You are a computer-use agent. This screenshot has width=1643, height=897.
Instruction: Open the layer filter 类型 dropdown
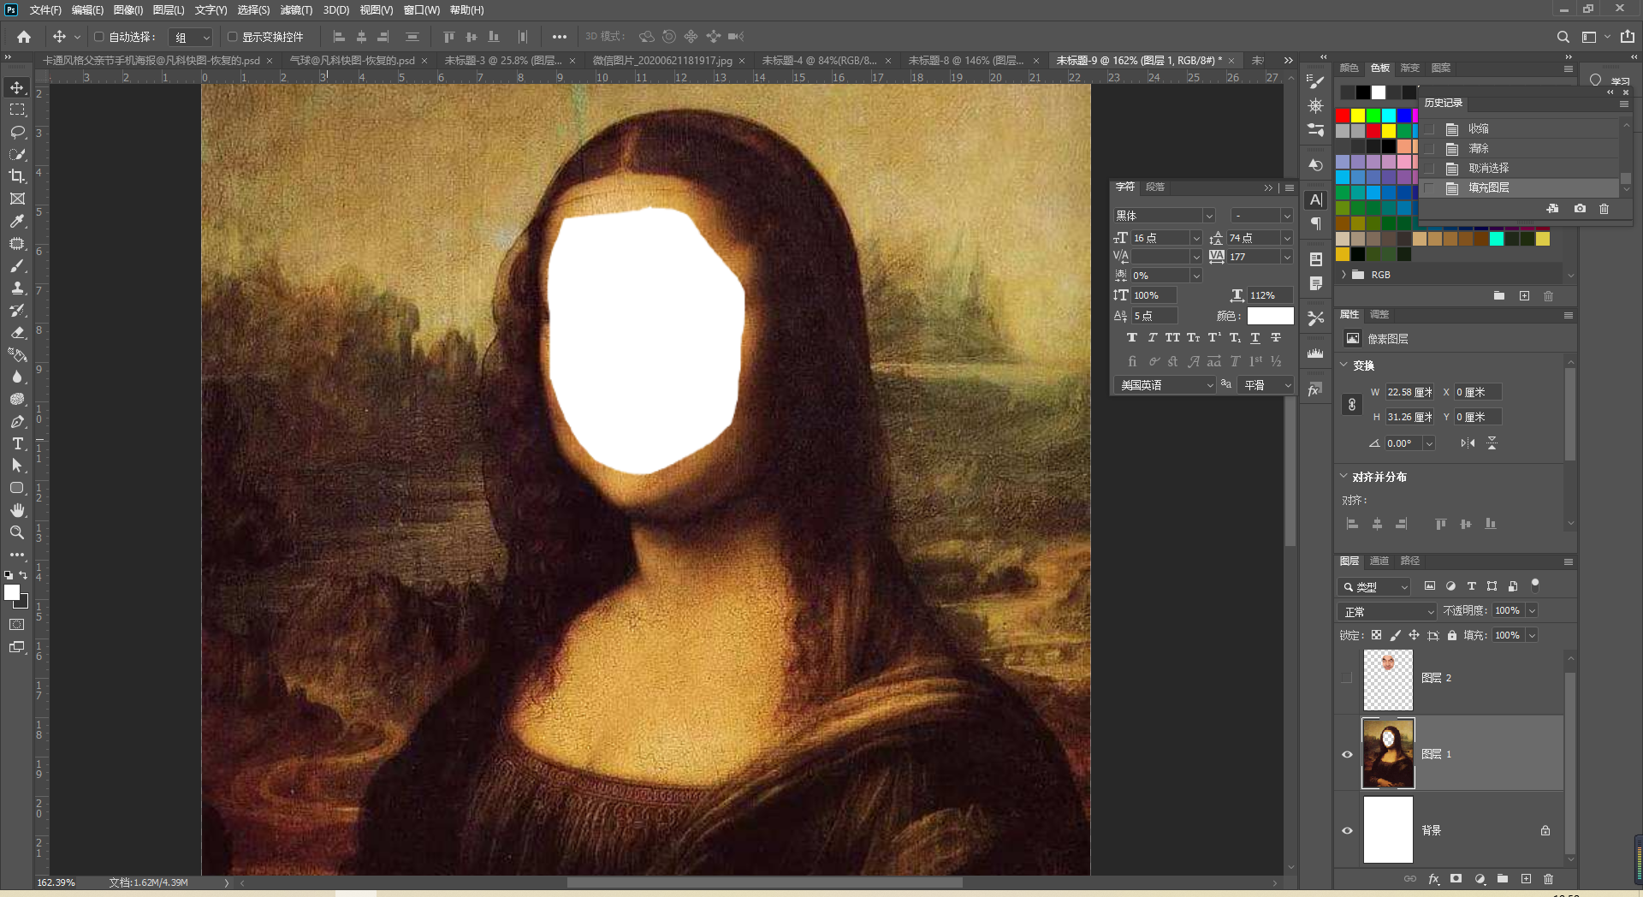(x=1374, y=587)
